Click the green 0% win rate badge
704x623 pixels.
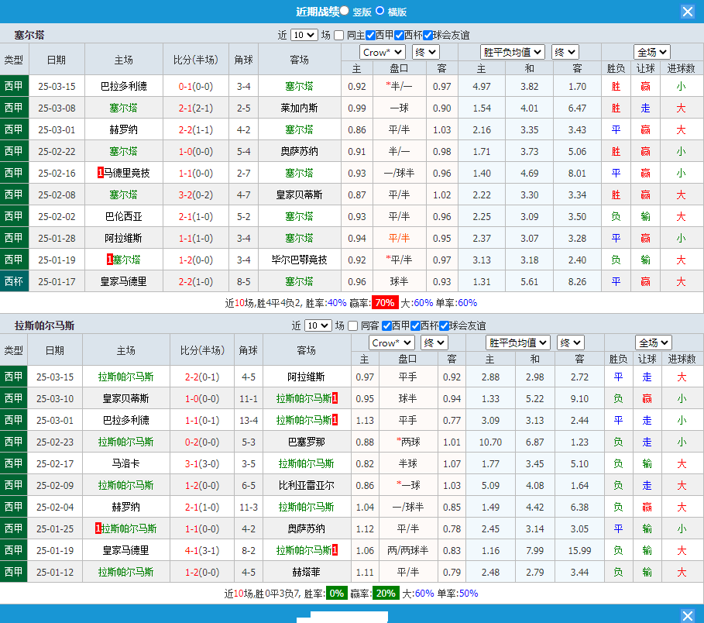tap(337, 594)
